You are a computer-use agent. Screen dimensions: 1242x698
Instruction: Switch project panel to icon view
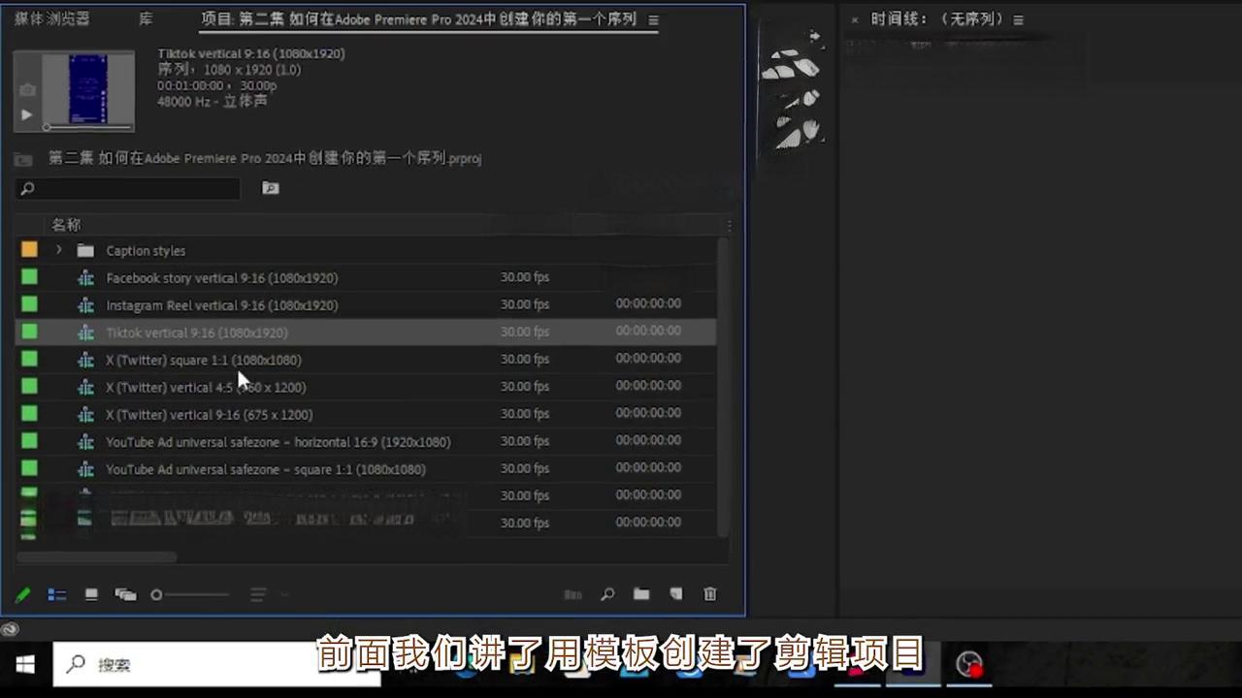91,594
